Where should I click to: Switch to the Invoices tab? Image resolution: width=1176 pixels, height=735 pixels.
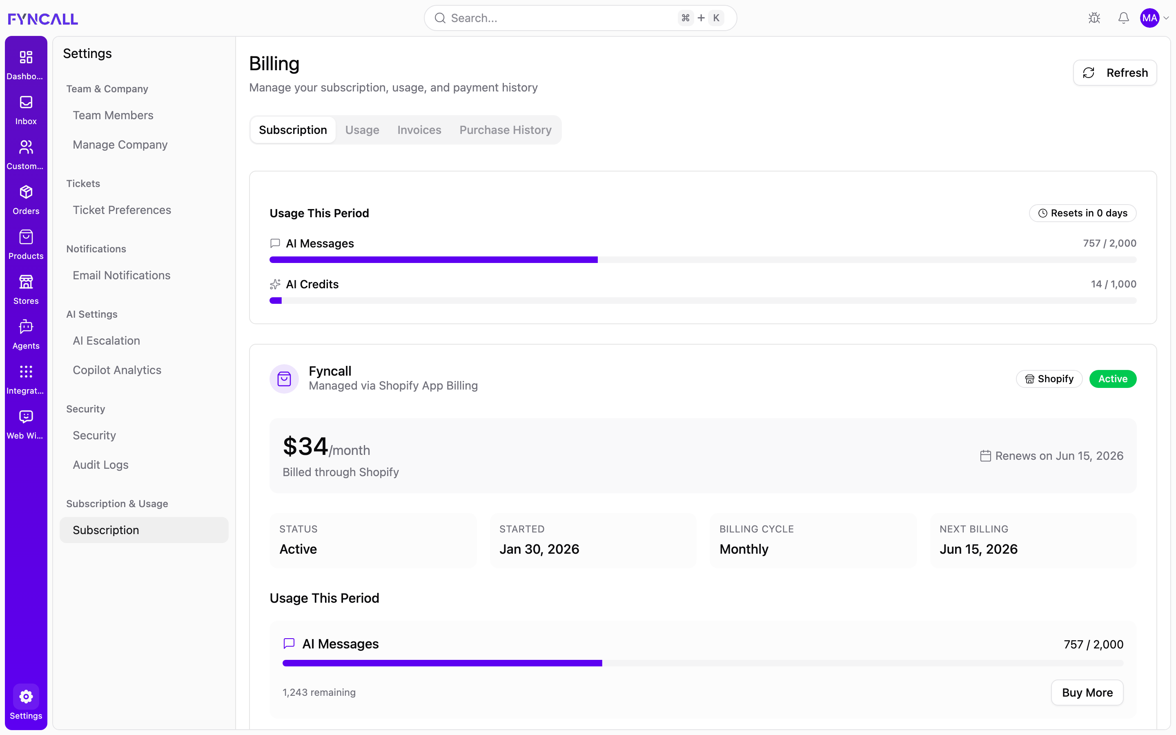(x=419, y=130)
